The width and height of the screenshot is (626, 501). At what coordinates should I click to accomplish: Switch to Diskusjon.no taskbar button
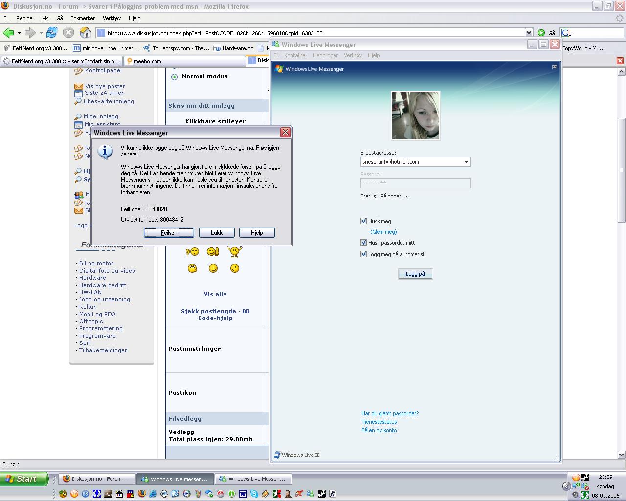pyautogui.click(x=97, y=479)
